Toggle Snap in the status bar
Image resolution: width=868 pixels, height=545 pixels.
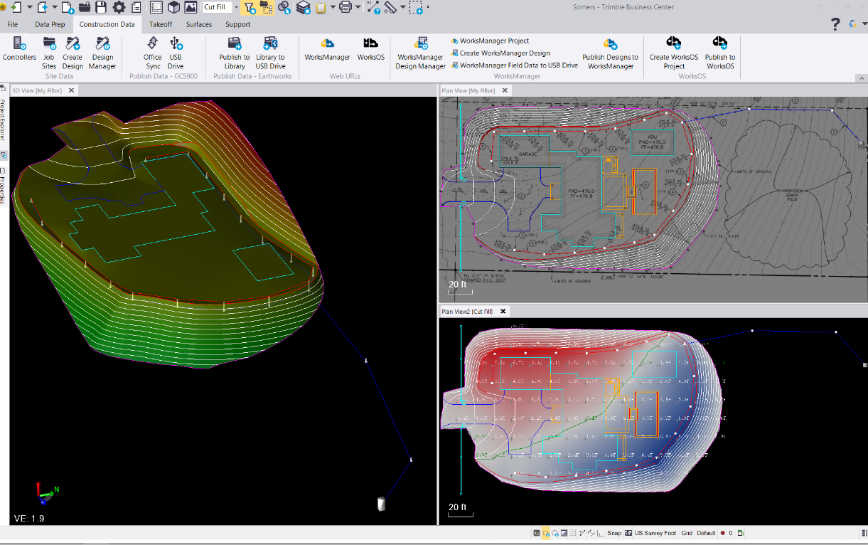coord(614,532)
